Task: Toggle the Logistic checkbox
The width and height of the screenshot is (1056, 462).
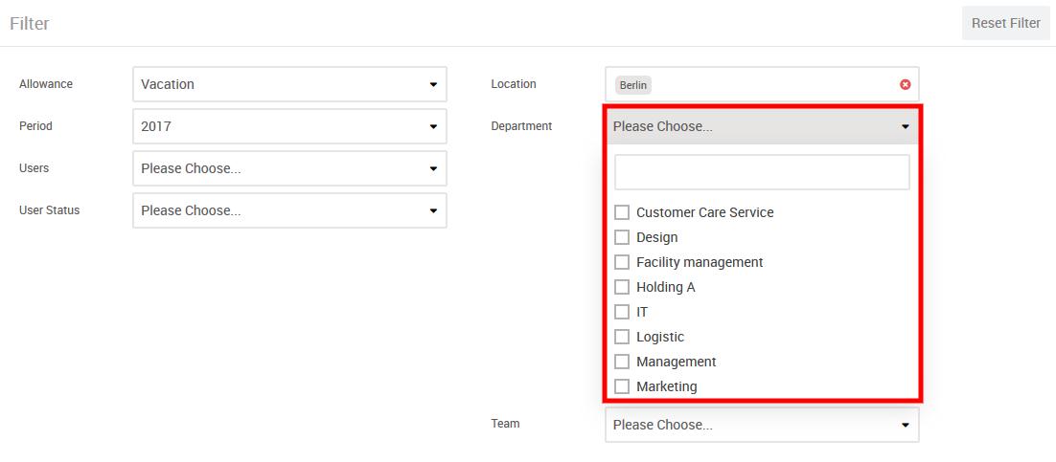Action: coord(622,337)
